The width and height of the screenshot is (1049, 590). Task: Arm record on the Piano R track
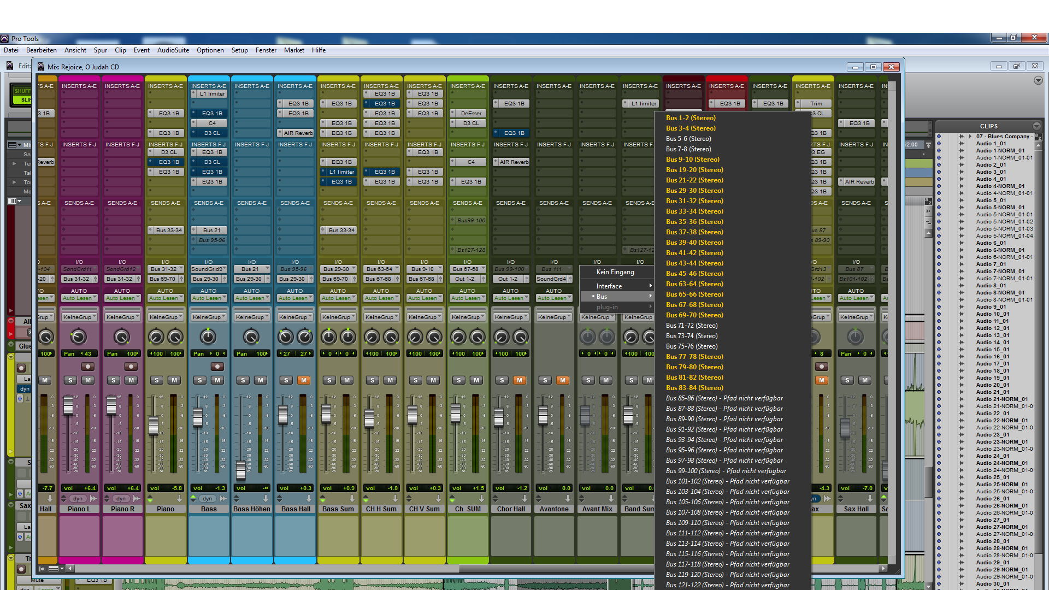[131, 367]
